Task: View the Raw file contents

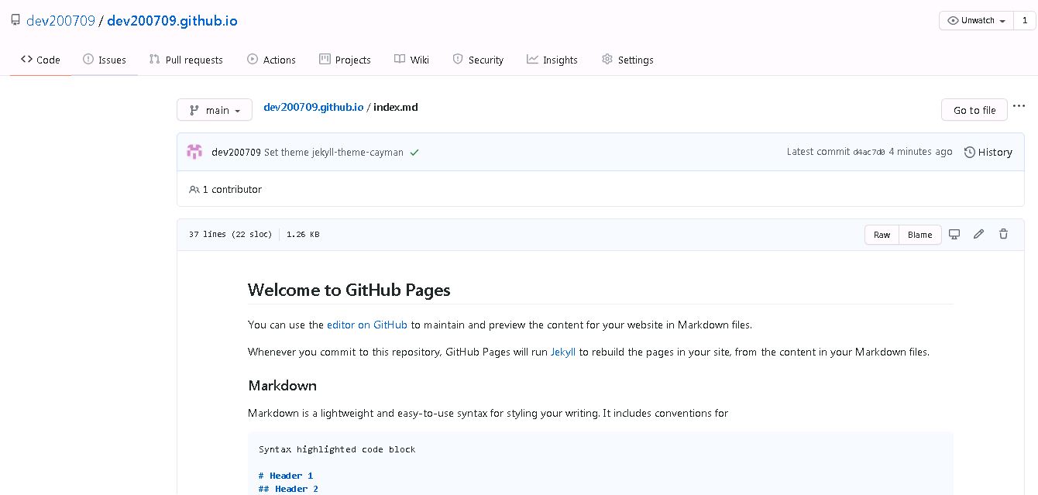Action: pos(882,235)
